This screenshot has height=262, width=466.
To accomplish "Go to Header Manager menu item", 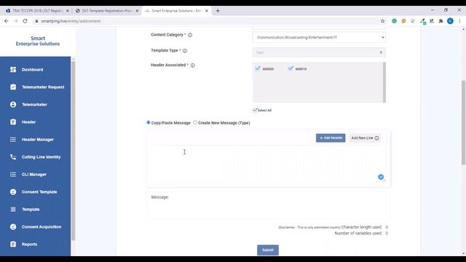I will tap(37, 140).
